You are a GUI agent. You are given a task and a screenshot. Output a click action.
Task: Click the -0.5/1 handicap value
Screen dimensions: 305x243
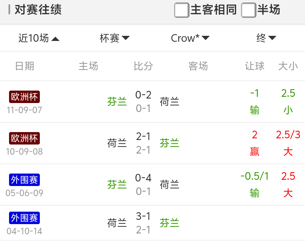pyautogui.click(x=254, y=176)
